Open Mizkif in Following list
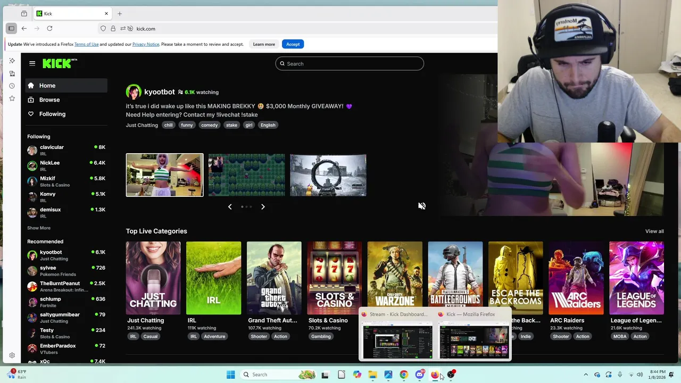Screen dimensions: 681x383 [66, 181]
